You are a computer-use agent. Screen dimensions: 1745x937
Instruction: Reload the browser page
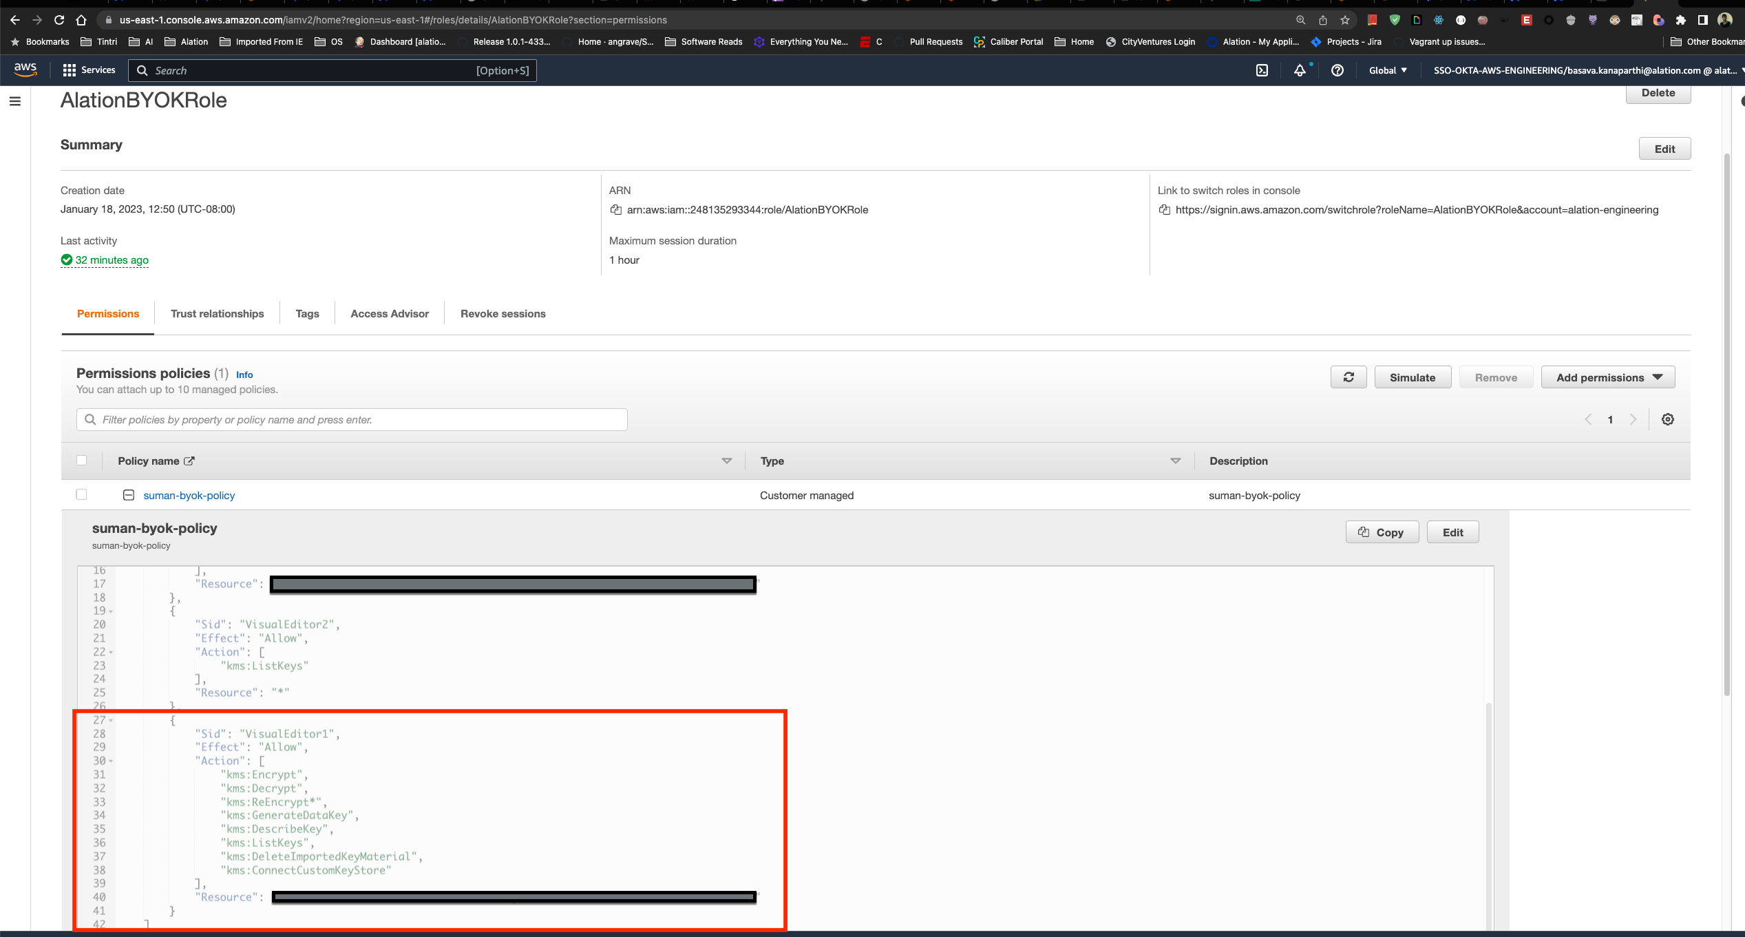coord(59,20)
